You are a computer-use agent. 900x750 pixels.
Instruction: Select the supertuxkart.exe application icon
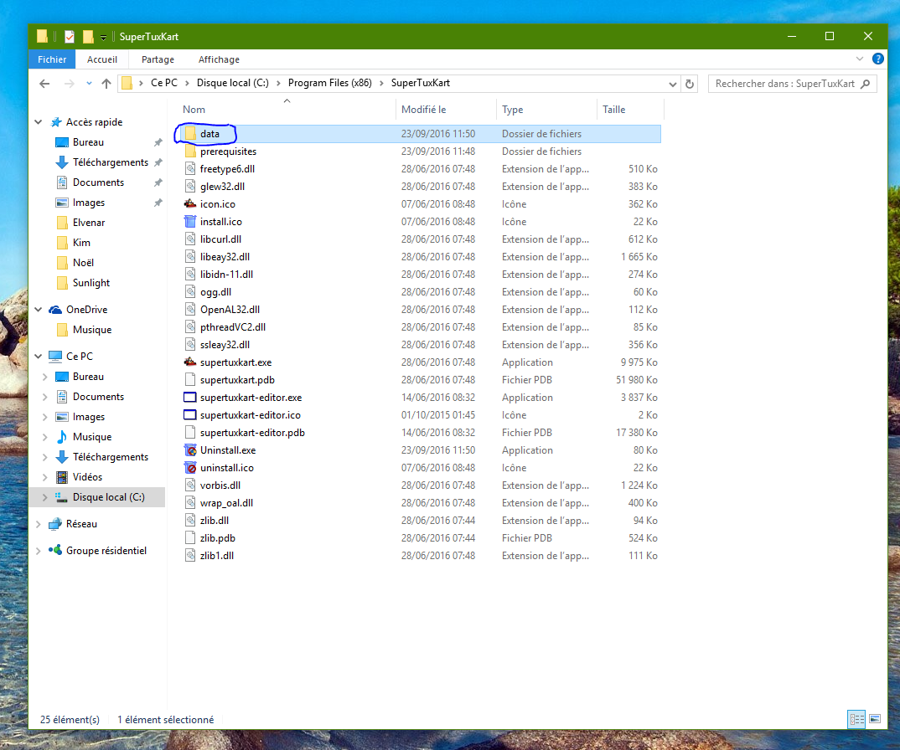(190, 362)
